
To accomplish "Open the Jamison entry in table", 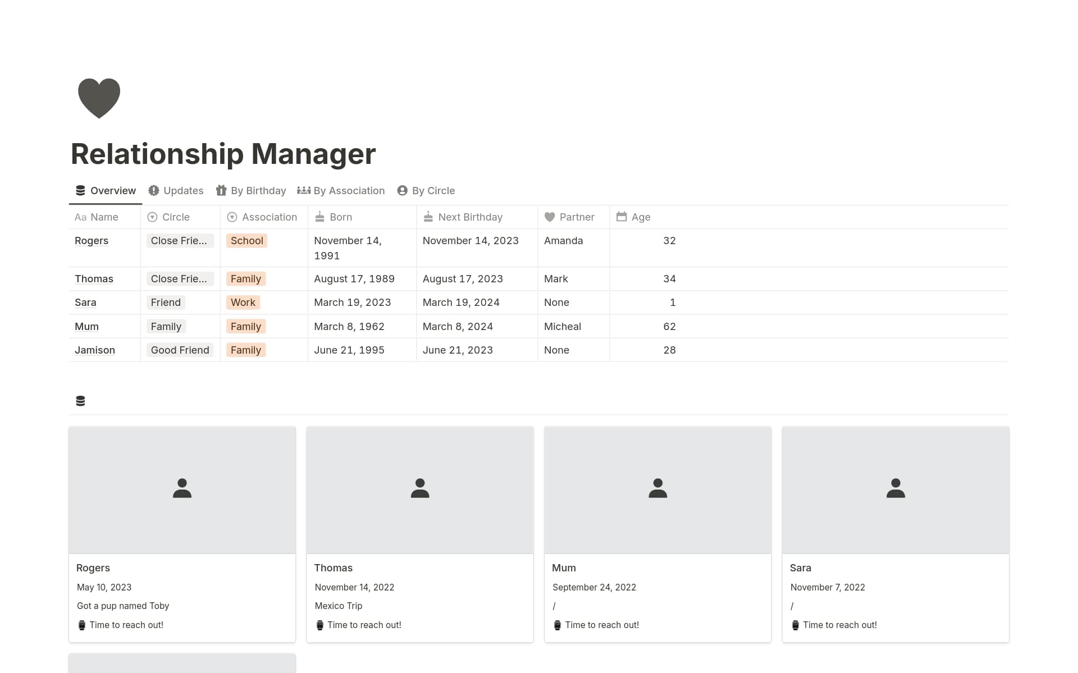I will (95, 350).
